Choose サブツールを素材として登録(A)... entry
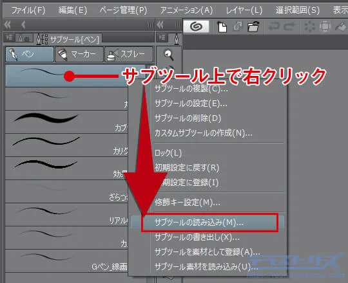The width and height of the screenshot is (348, 283). (x=208, y=251)
